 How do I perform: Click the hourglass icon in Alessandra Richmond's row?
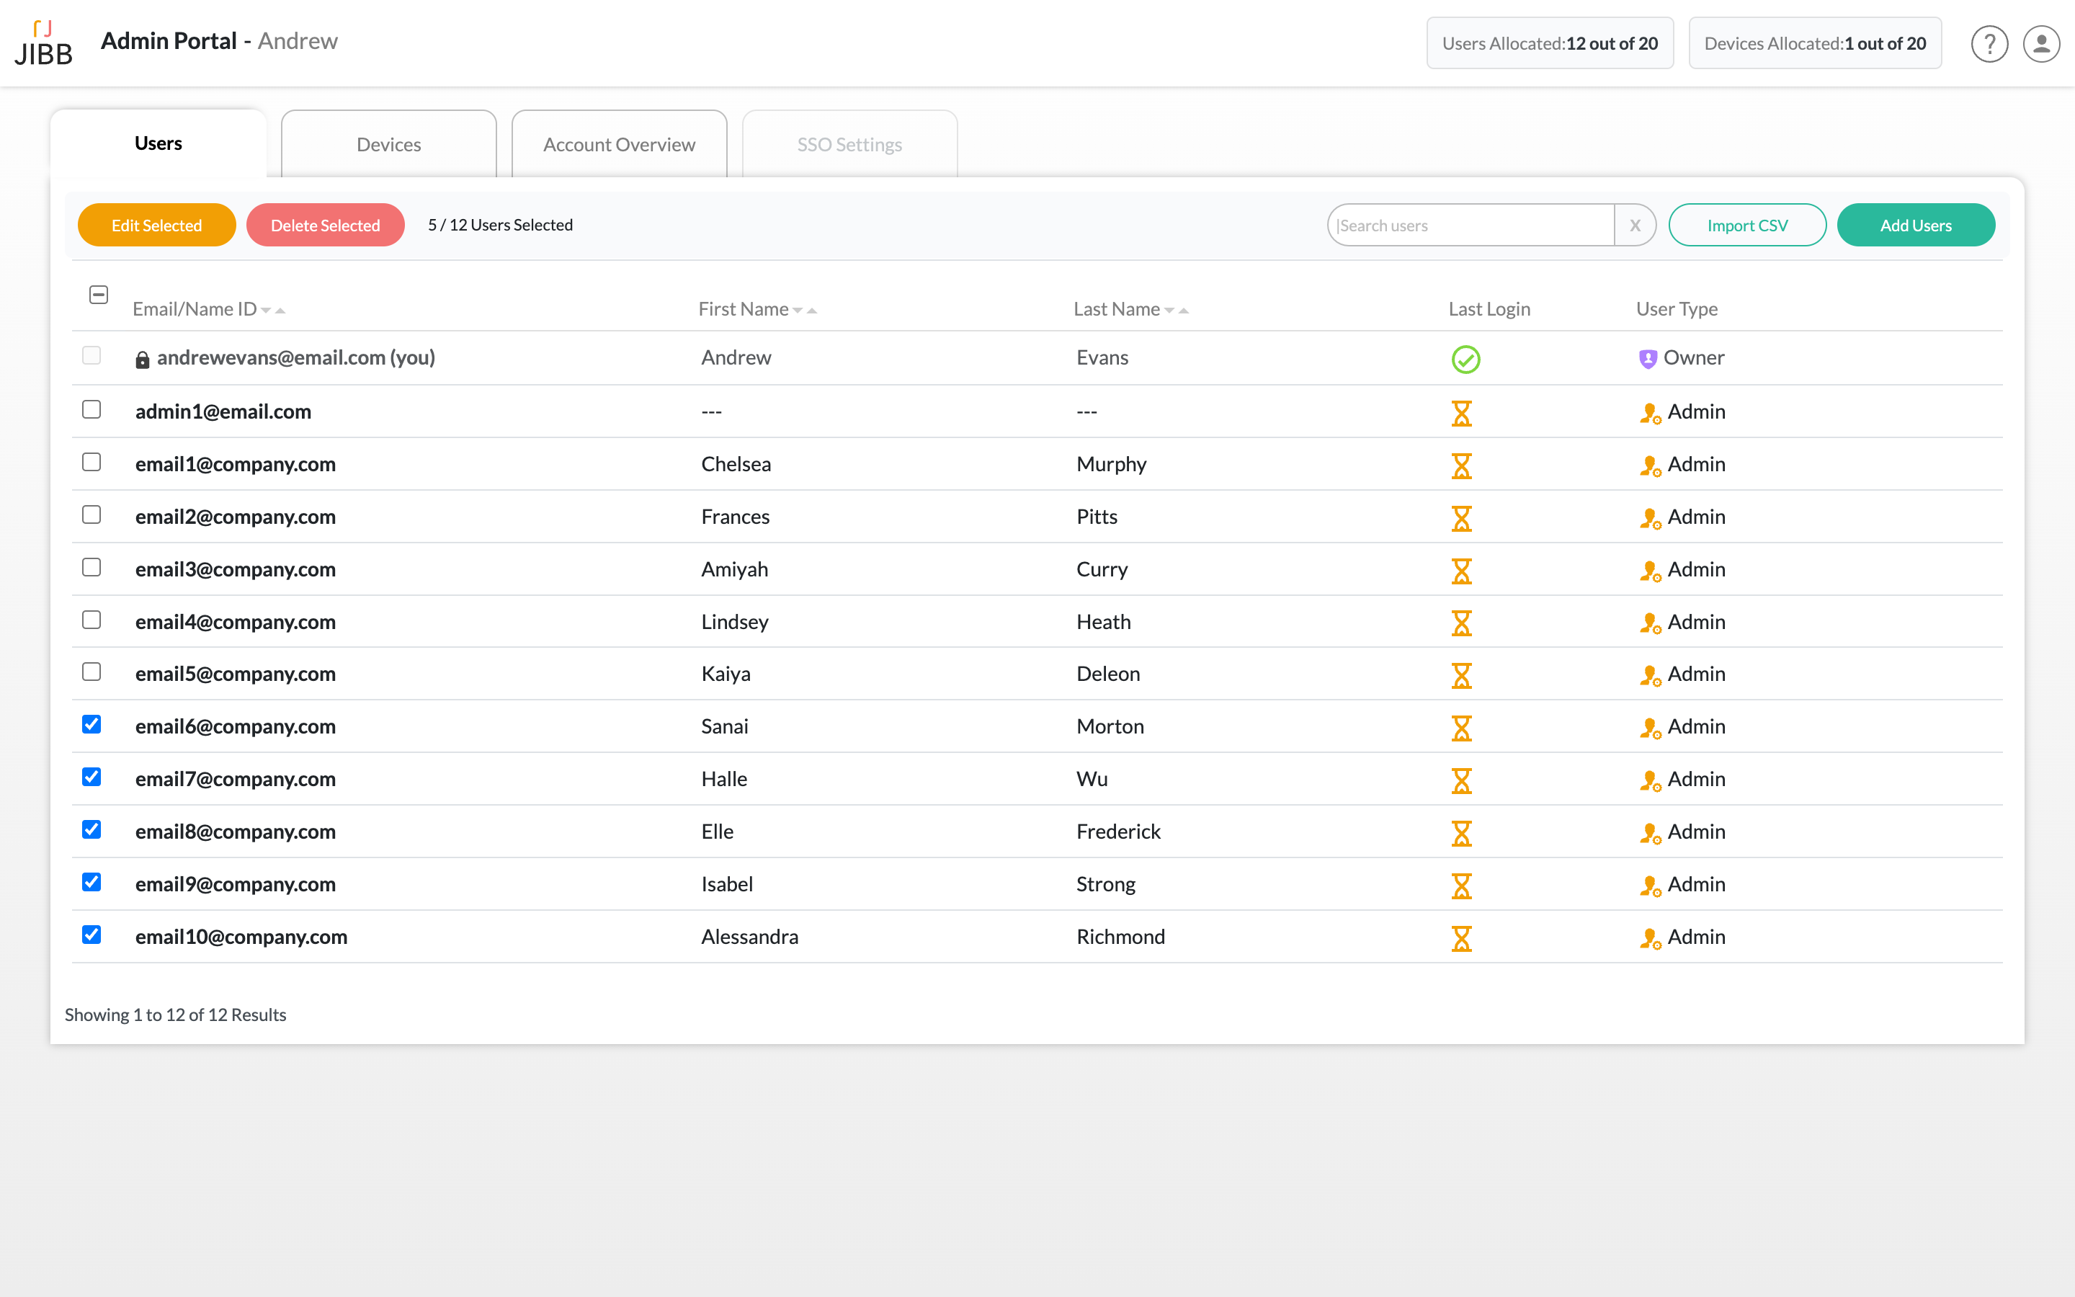(x=1461, y=938)
